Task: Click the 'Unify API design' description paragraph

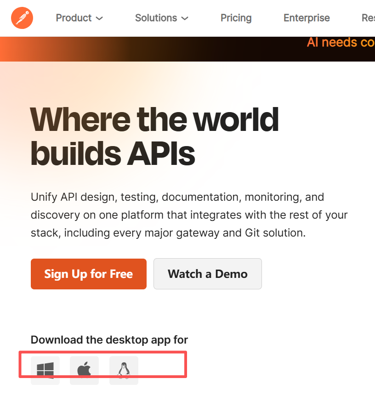Action: tap(189, 215)
